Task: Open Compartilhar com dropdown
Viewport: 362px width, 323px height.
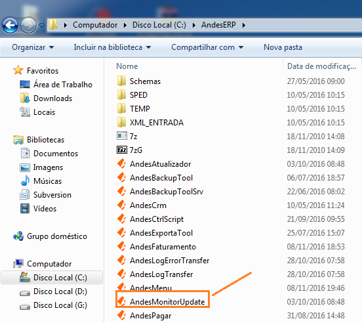Action: pyautogui.click(x=207, y=47)
